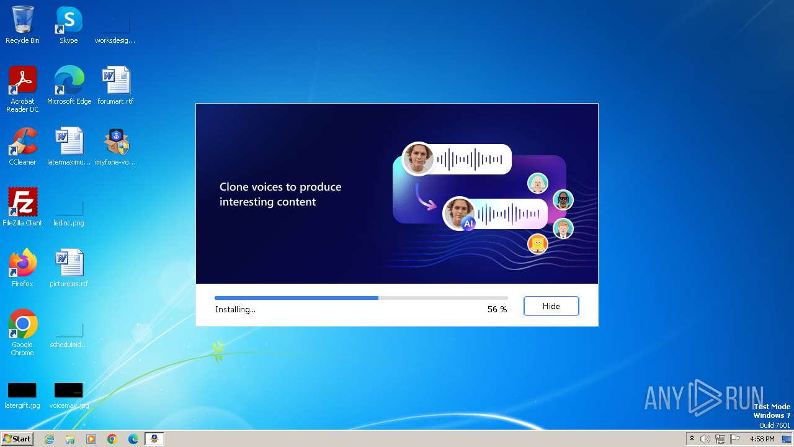Open the Action Center flag icon
Viewport: 794px width, 447px height.
click(x=735, y=439)
